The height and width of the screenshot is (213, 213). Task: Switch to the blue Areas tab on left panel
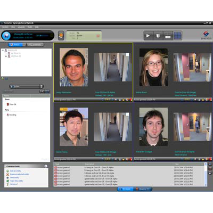coord(15,45)
